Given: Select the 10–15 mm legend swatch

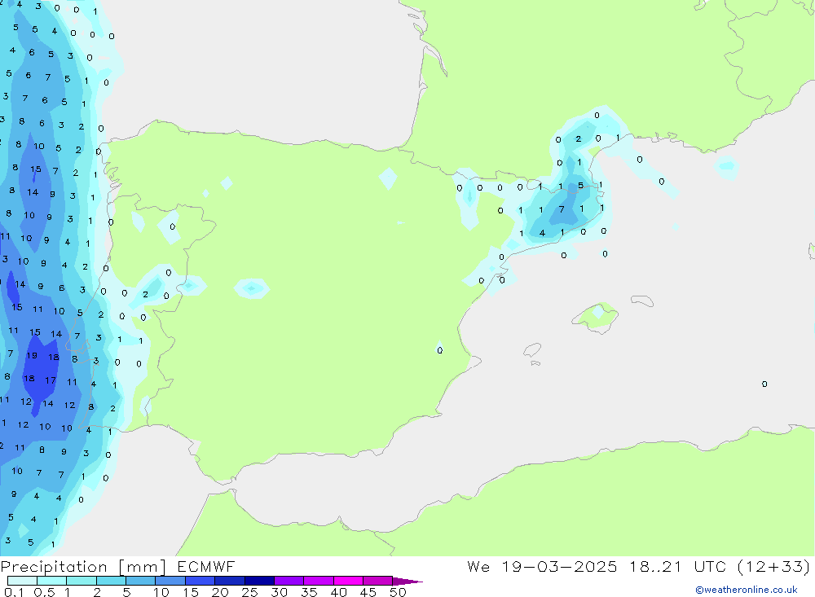Looking at the screenshot, I should (170, 581).
